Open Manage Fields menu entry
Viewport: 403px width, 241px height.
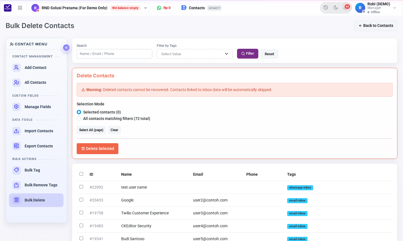point(36,107)
